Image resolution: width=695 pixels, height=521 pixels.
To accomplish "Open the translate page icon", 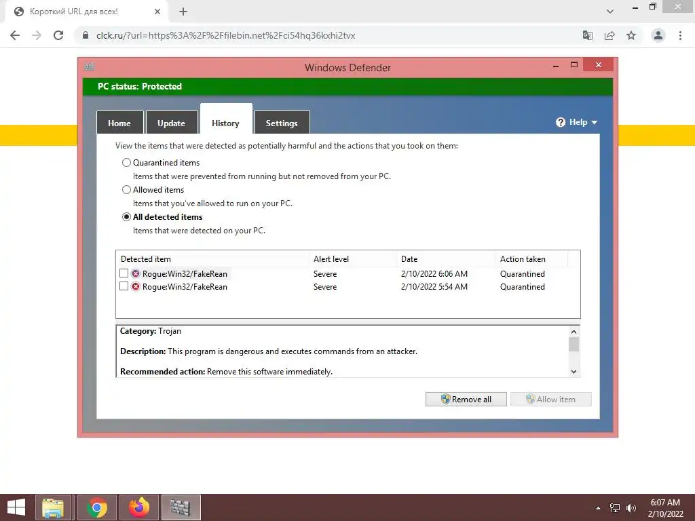I will 588,35.
